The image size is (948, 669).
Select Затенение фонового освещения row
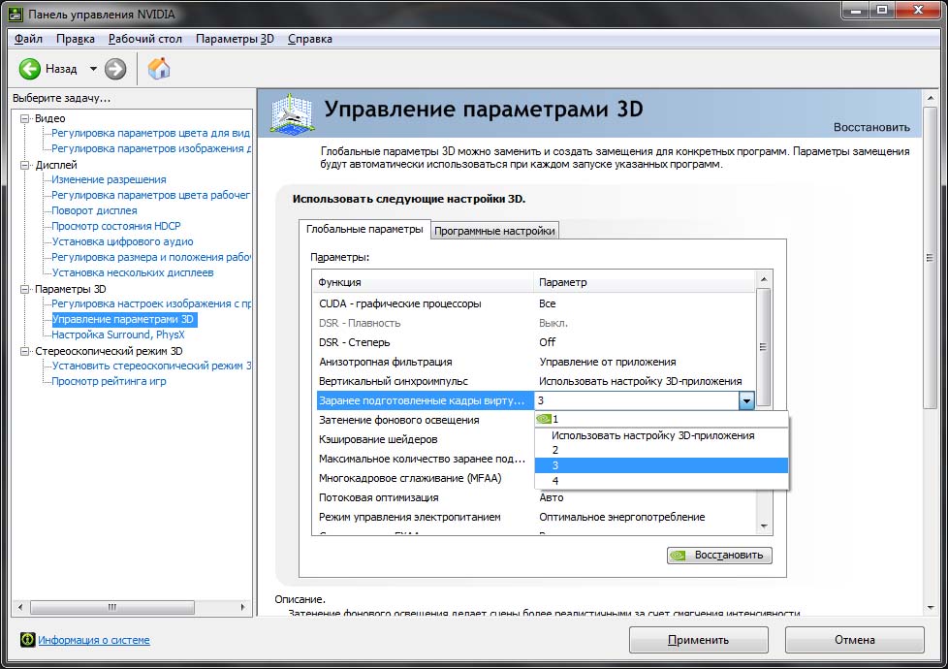pos(426,420)
